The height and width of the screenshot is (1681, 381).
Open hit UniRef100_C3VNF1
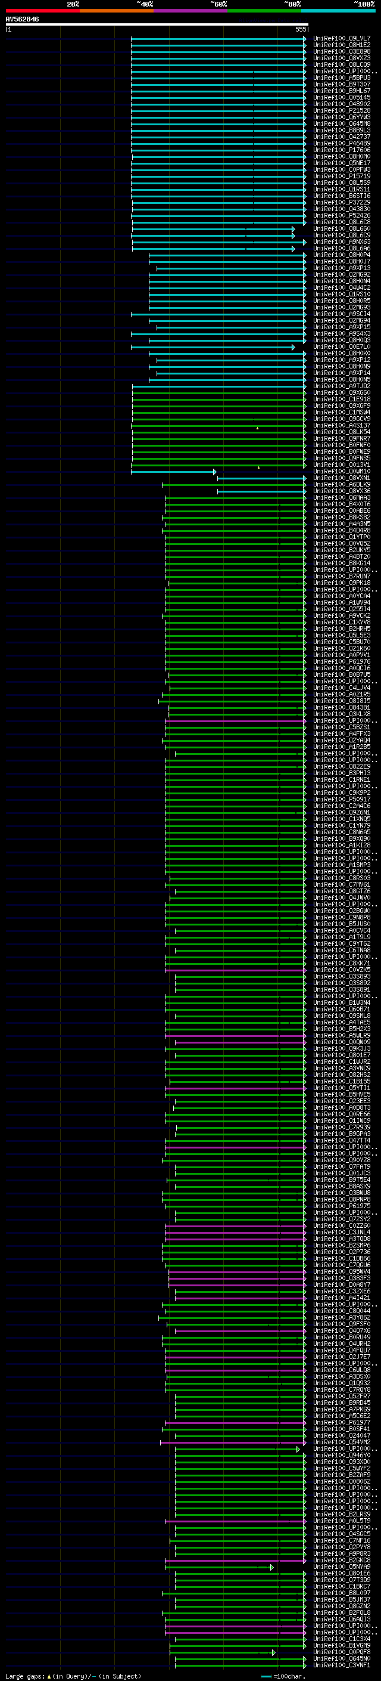[x=342, y=1665]
